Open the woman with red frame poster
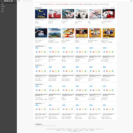The height and width of the screenshot is (133, 133). (x=82, y=33)
